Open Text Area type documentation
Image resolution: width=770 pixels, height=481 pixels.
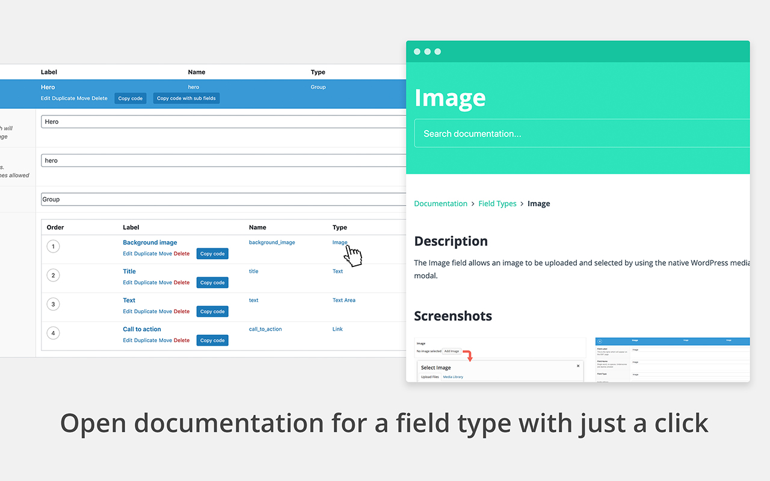pos(343,299)
